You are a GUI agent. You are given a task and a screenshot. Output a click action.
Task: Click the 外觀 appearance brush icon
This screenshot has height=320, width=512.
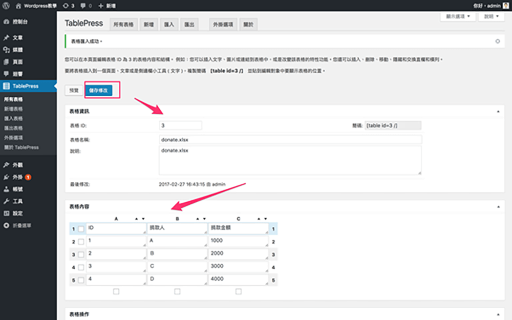(6, 165)
